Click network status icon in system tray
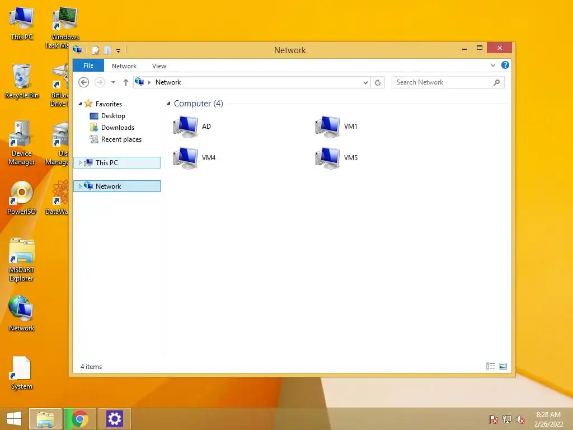 click(507, 419)
